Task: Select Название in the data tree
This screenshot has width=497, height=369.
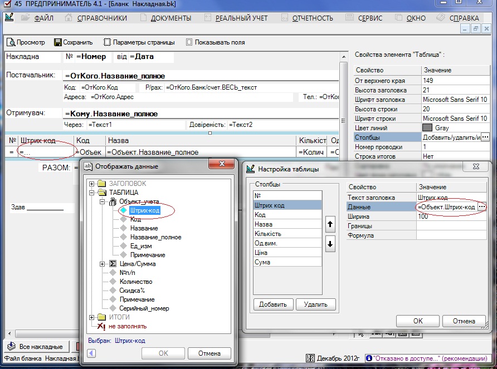Action: (x=144, y=228)
